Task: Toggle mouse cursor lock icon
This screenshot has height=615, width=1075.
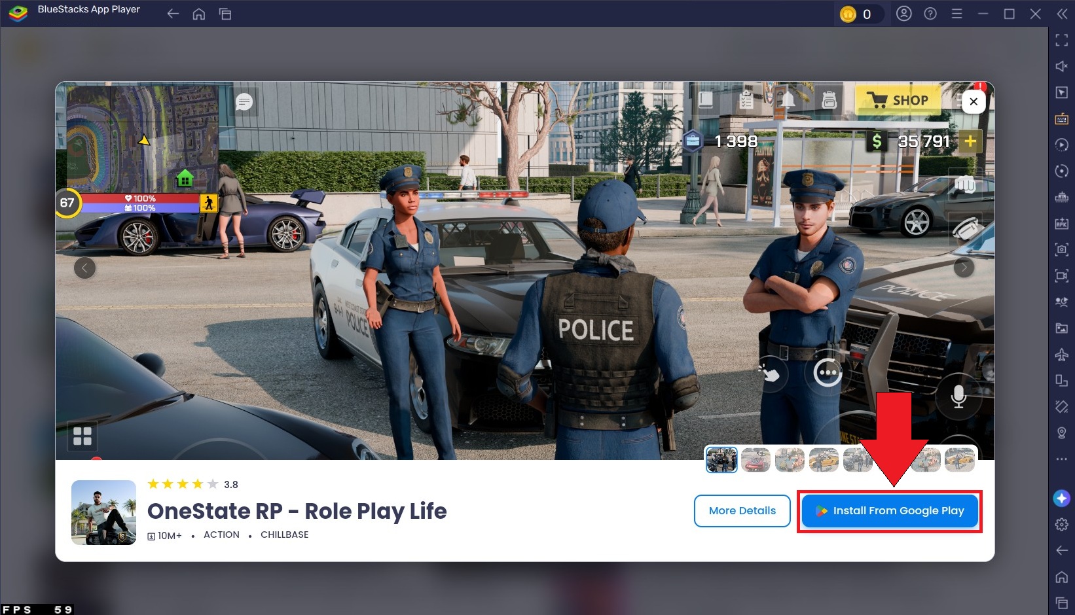Action: click(1062, 92)
